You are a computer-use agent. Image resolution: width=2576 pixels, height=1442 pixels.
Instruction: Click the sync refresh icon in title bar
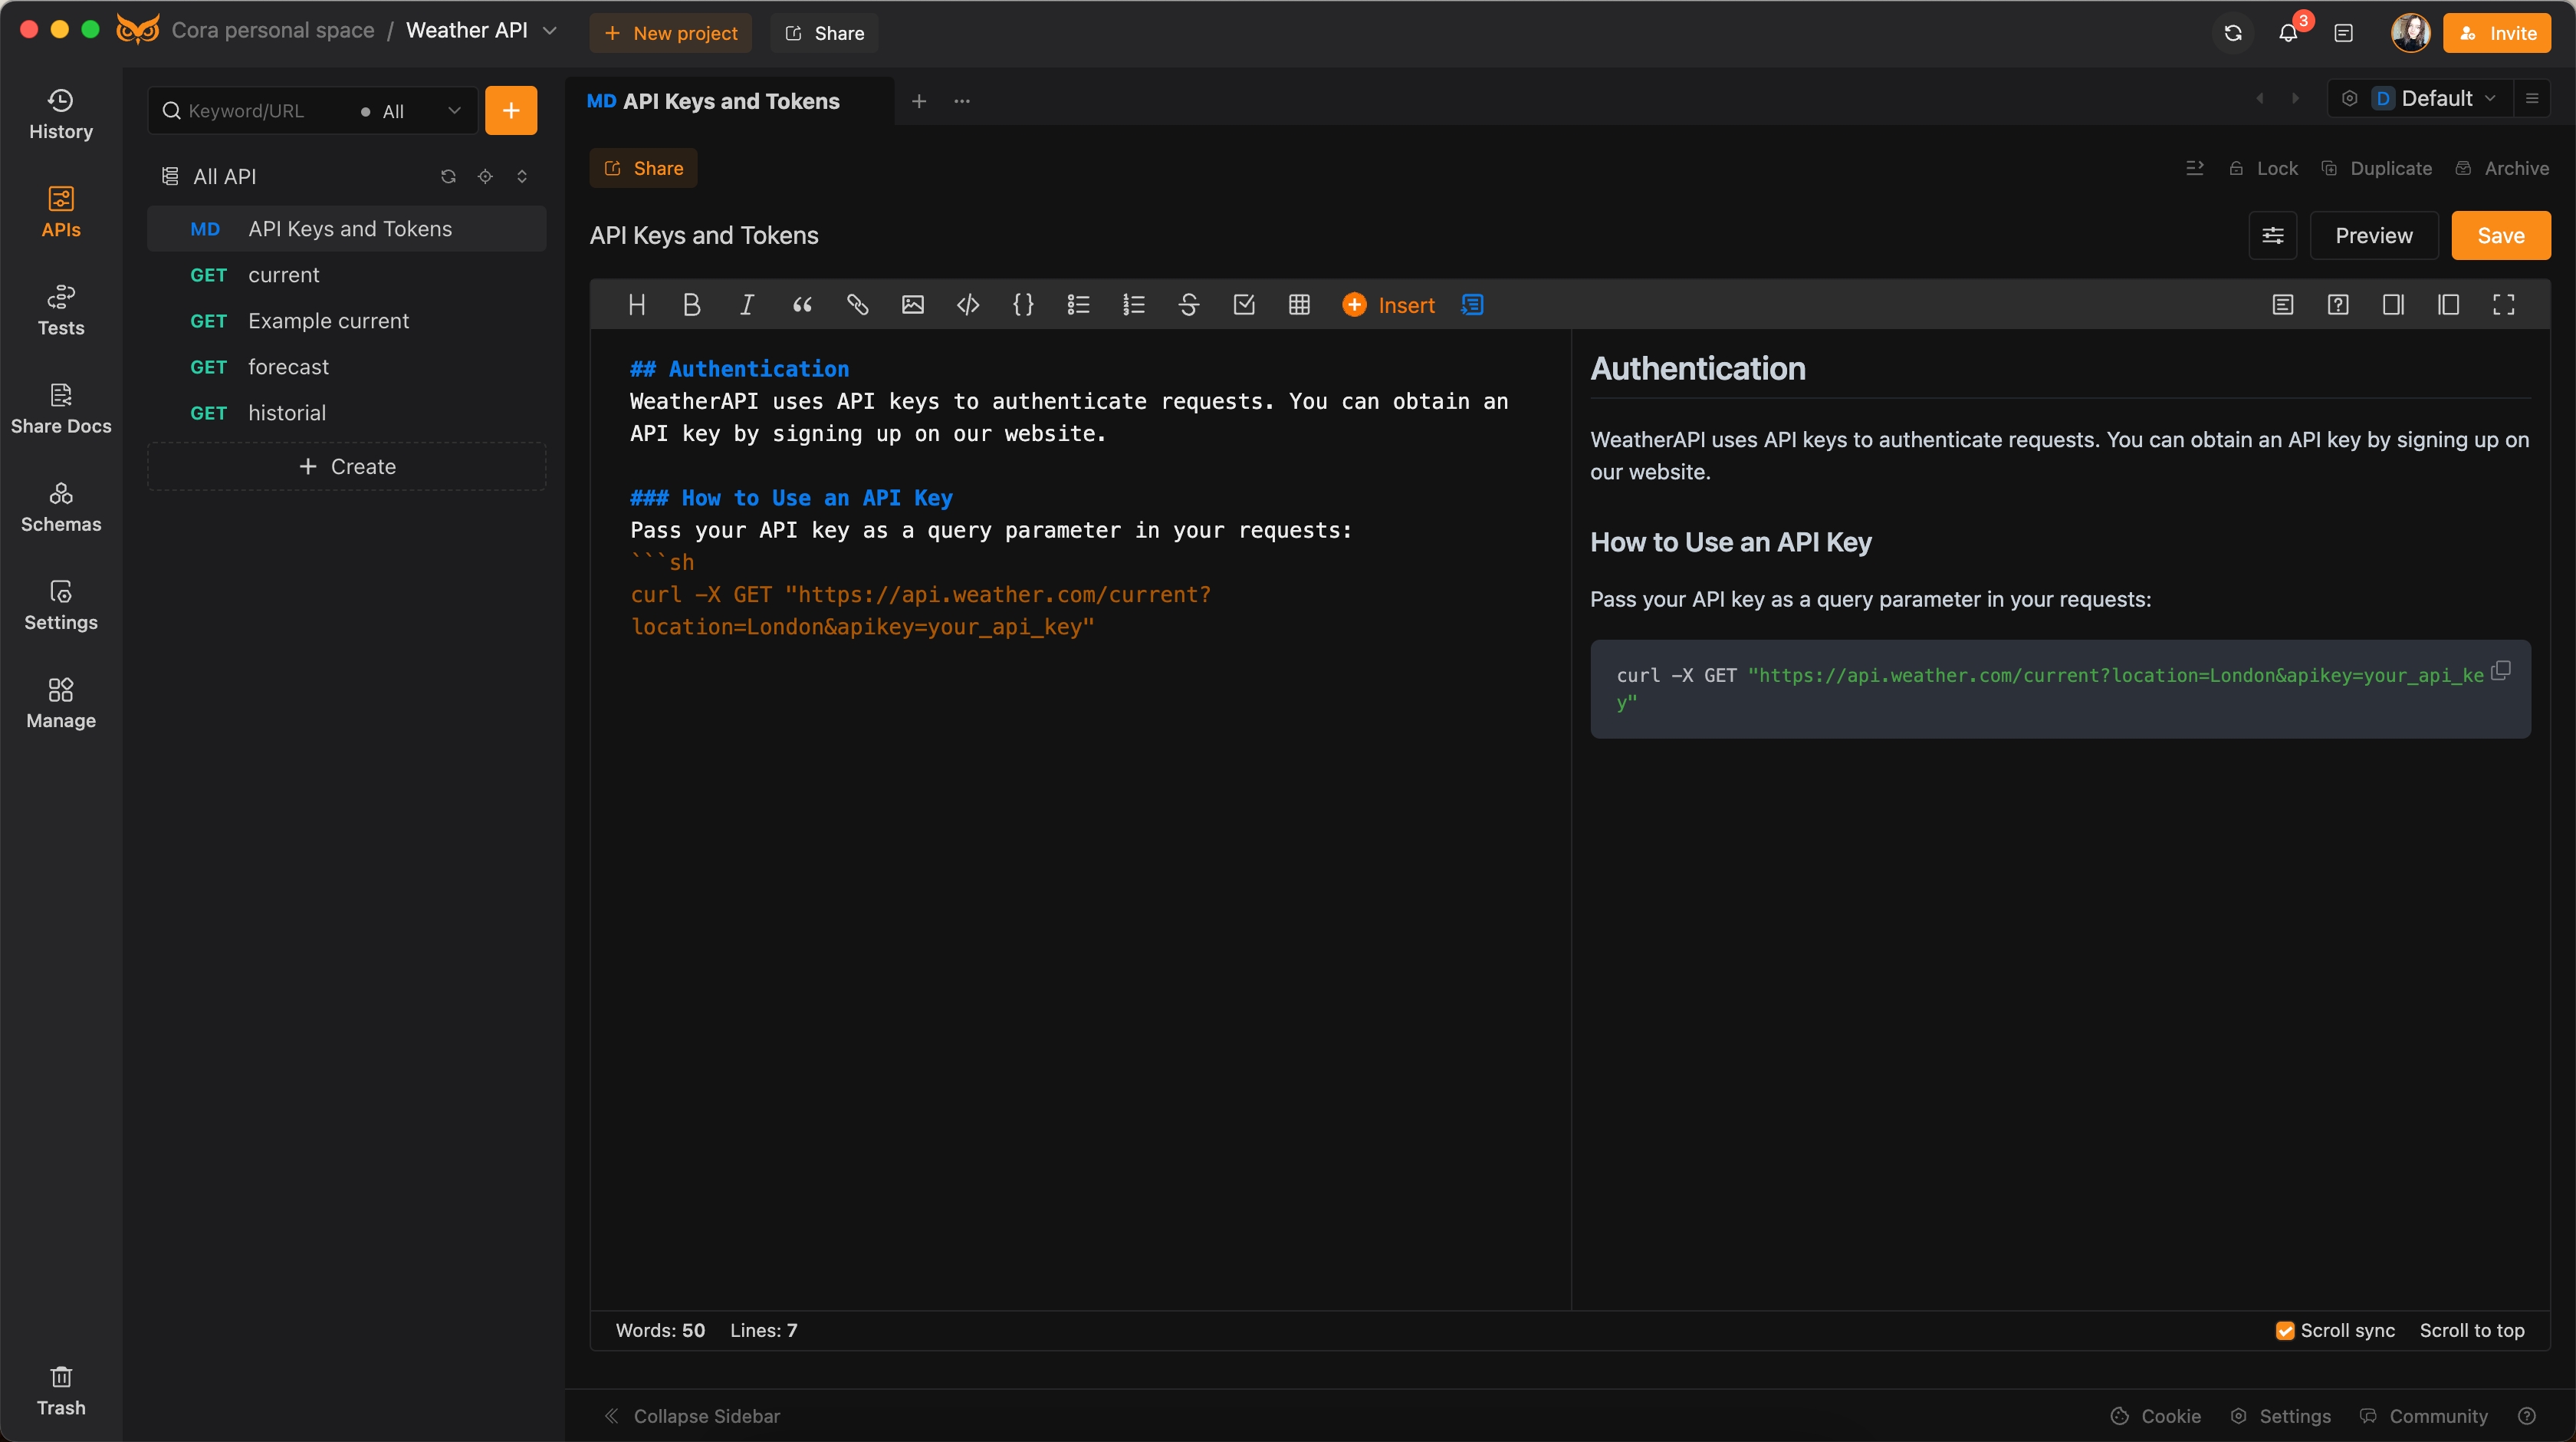click(2233, 33)
